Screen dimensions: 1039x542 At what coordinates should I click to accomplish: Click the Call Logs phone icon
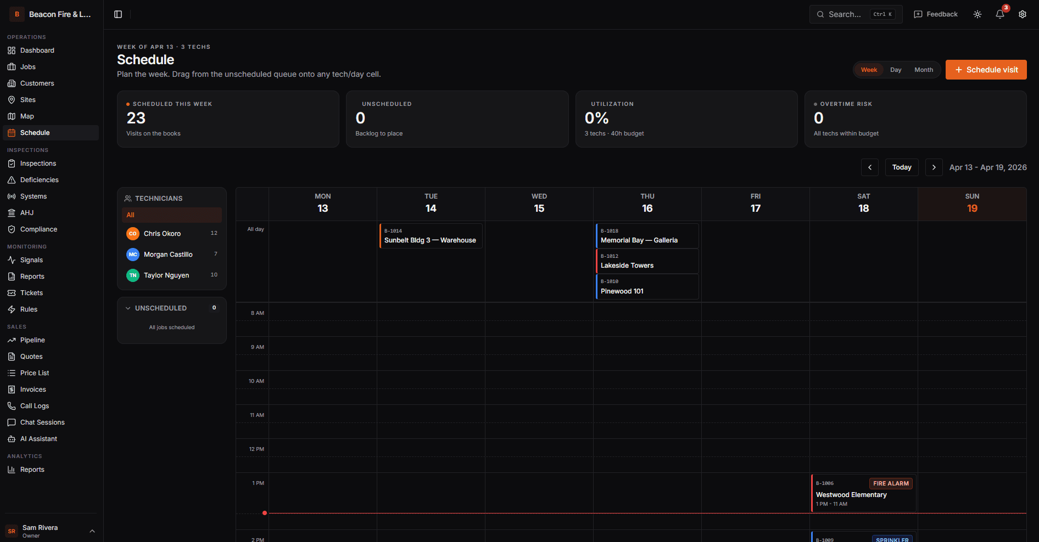12,406
